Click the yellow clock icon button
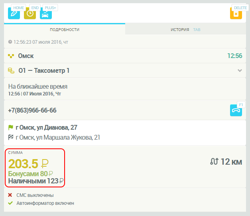Viewport: 250px width, 216px height. click(30, 14)
